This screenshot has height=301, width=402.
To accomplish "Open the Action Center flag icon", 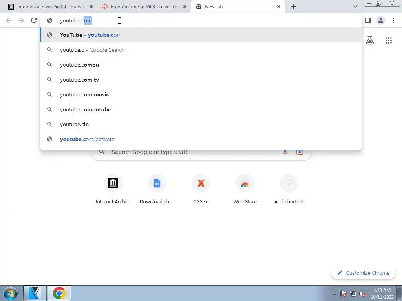I will click(x=344, y=294).
